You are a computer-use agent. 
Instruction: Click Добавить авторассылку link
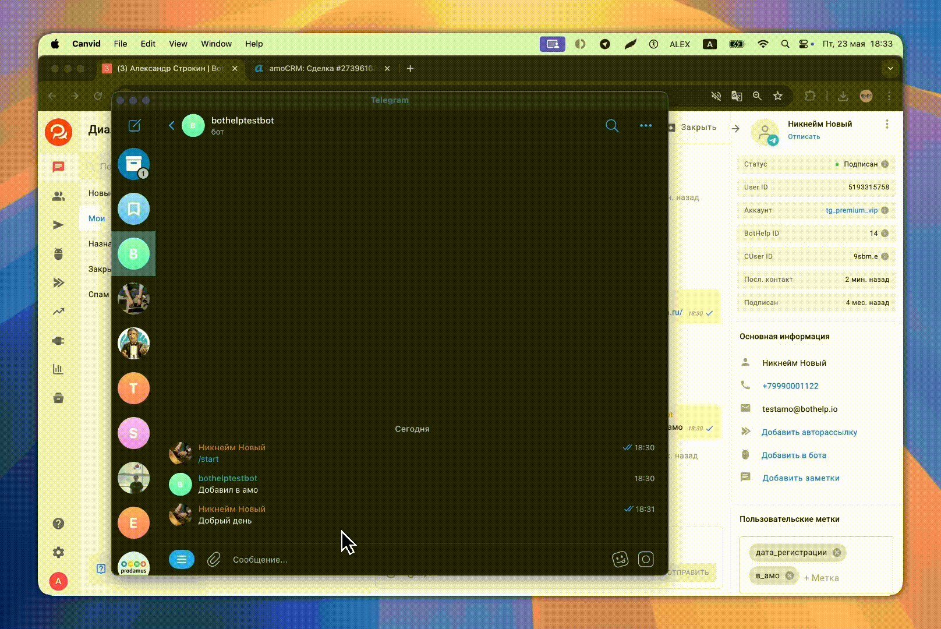point(809,432)
